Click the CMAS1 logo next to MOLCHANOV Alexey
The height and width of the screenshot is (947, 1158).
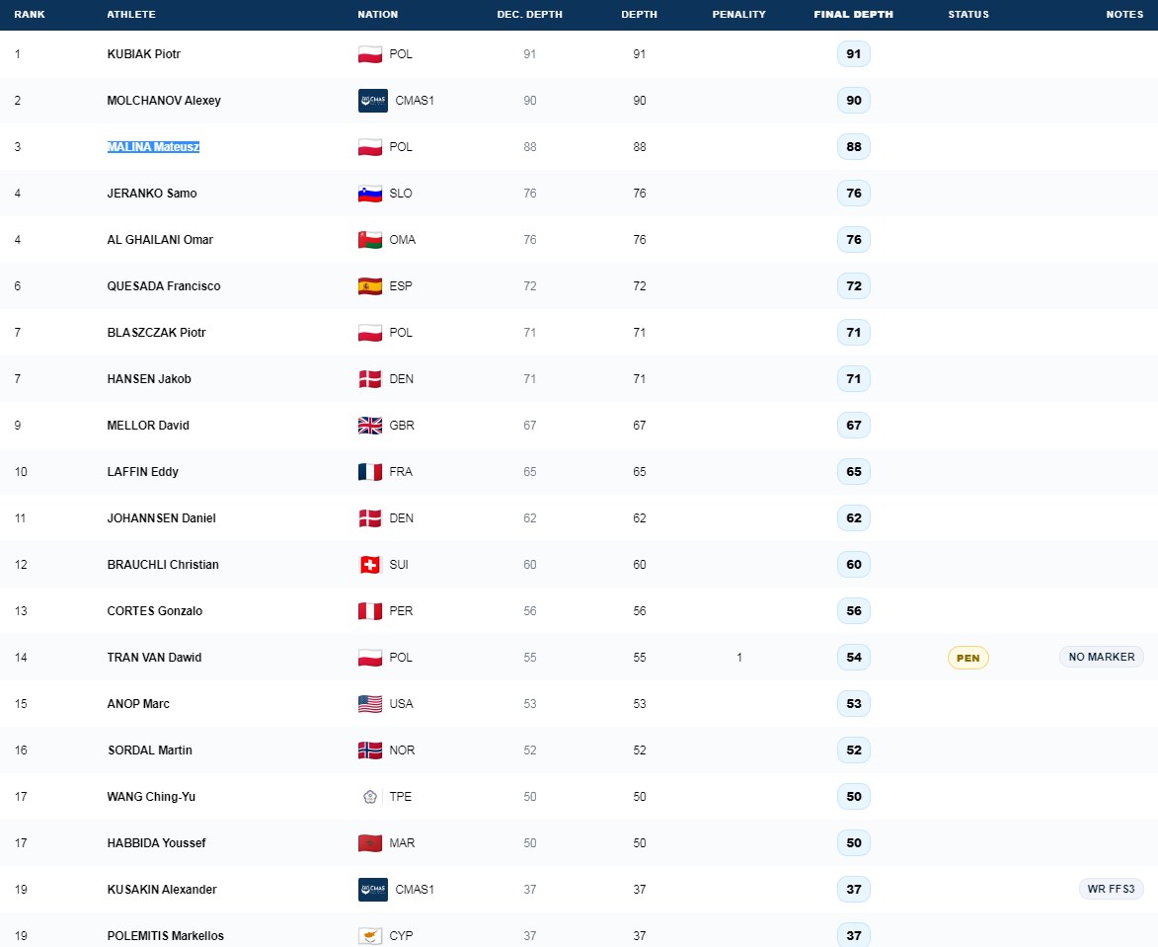(373, 101)
